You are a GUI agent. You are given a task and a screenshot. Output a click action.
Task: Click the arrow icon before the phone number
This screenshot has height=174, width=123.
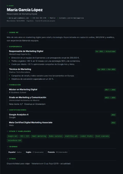point(31,18)
